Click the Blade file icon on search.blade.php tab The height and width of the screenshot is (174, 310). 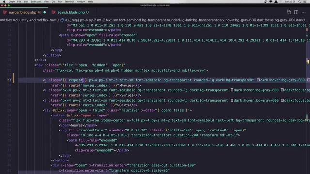[x=53, y=12]
